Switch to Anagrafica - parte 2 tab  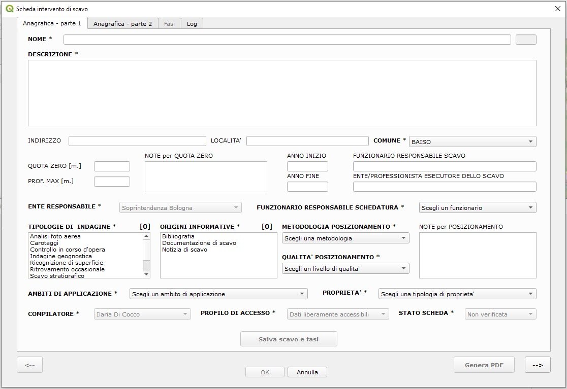122,23
